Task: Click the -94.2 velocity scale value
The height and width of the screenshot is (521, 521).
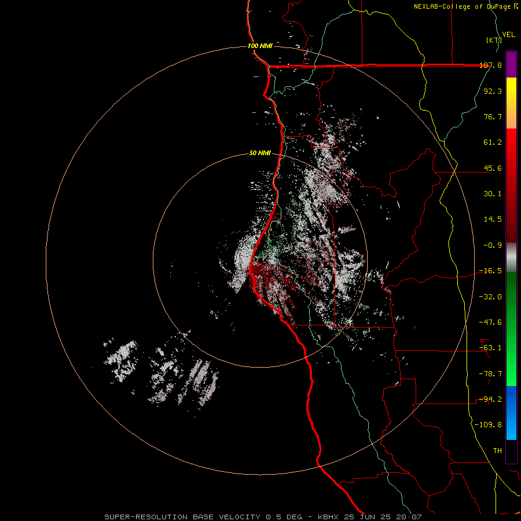Action: pos(490,399)
